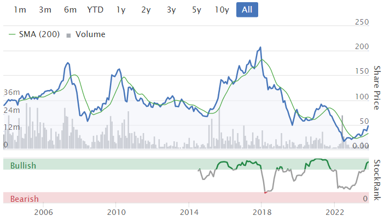
Task: Click the 2018 share price peak
Action: tap(260, 47)
